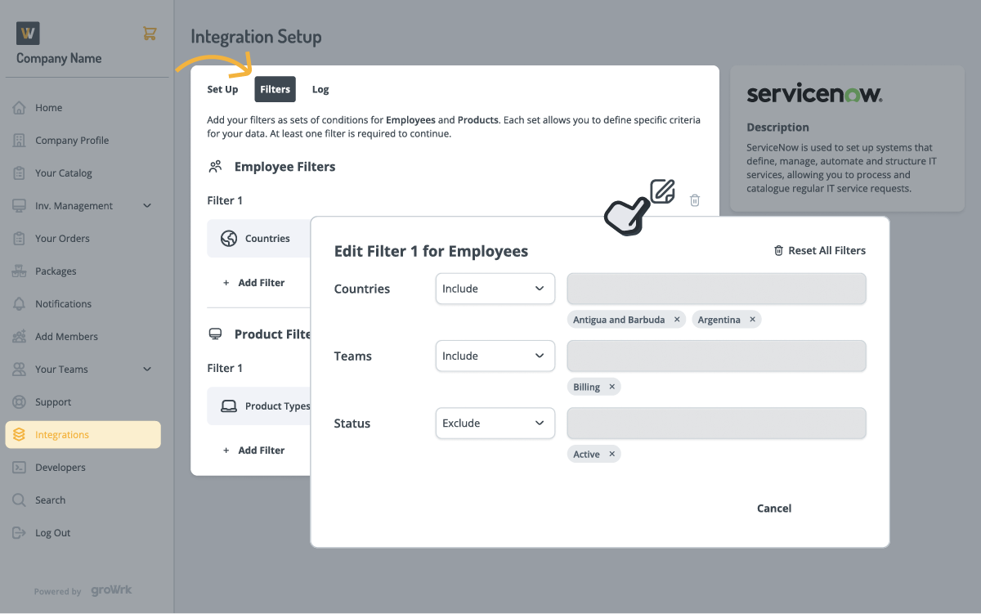
Task: Click Reset All Filters
Action: 819,250
